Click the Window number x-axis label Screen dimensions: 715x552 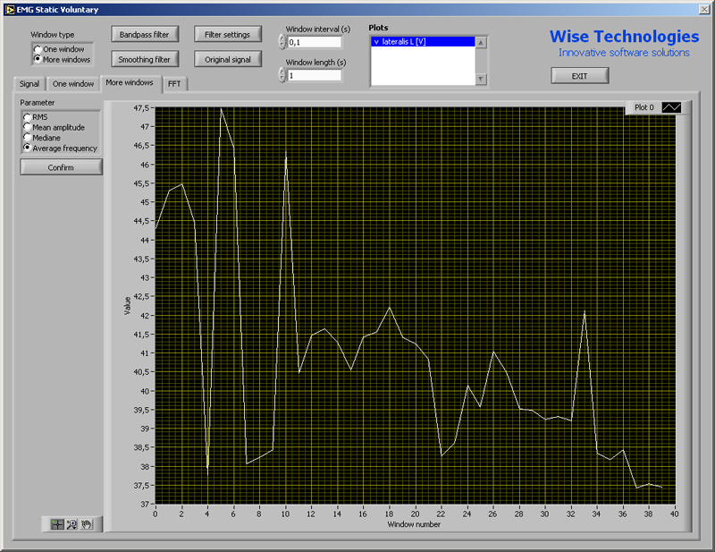pyautogui.click(x=414, y=524)
